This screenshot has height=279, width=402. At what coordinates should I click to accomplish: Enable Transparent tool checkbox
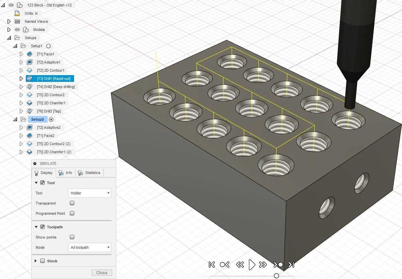point(72,203)
